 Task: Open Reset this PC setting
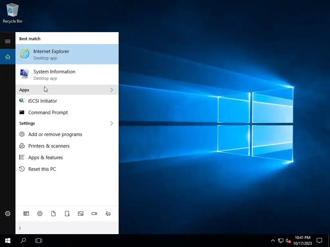(x=67, y=169)
